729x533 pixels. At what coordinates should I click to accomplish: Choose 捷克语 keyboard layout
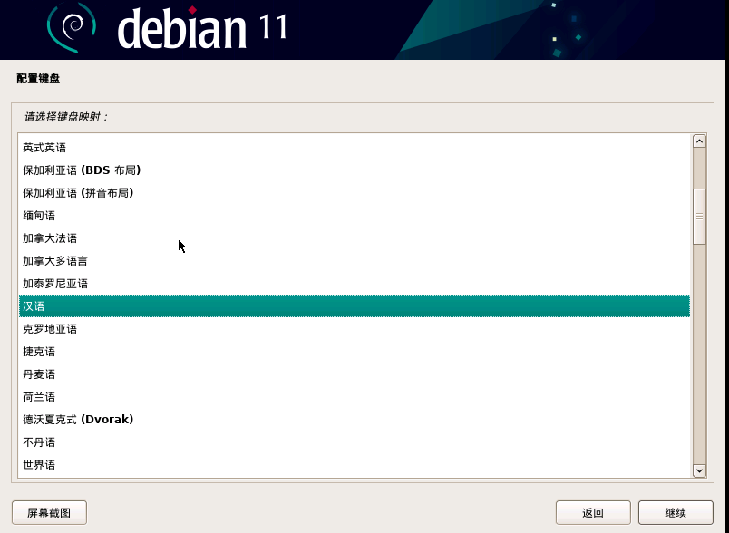355,352
